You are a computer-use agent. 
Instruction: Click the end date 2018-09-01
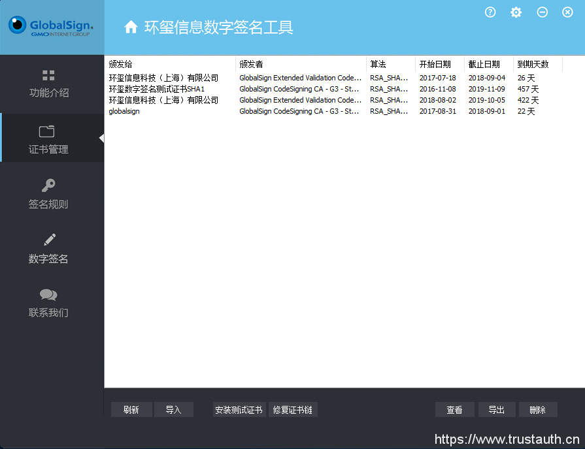(487, 111)
